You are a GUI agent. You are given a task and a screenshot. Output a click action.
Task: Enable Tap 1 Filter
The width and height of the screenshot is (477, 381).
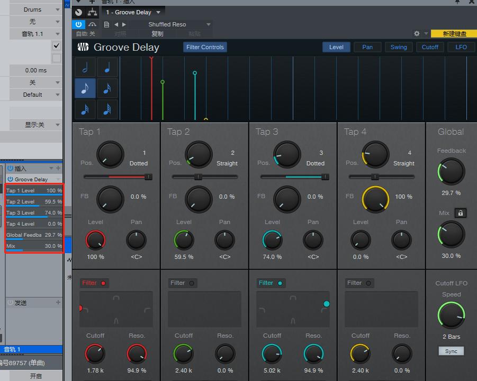tap(94, 283)
